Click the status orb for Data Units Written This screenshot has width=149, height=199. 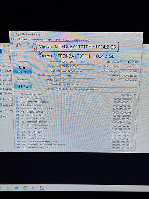(x=18, y=118)
